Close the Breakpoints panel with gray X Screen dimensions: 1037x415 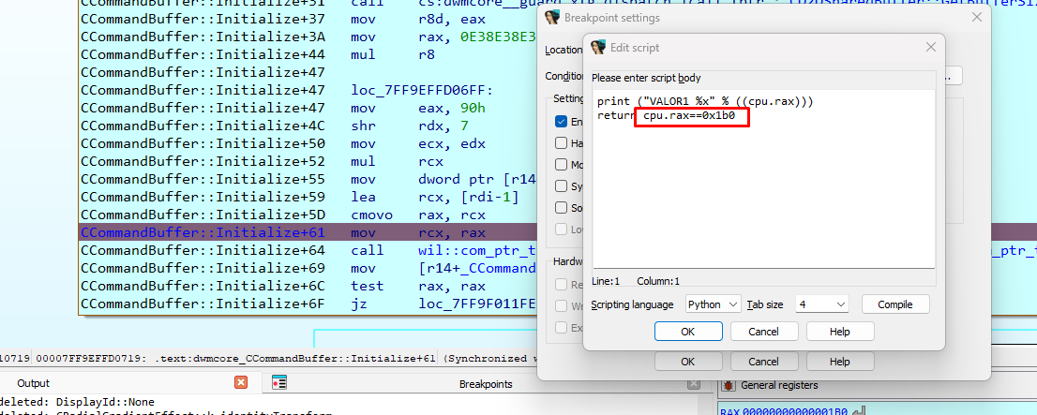click(693, 384)
